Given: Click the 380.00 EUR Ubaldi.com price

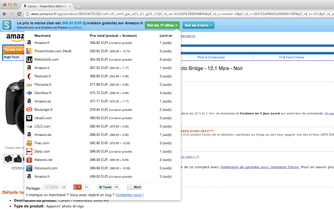Looking at the screenshot, I should 99,118.
